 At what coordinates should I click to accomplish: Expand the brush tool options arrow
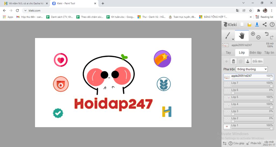pos(233,39)
